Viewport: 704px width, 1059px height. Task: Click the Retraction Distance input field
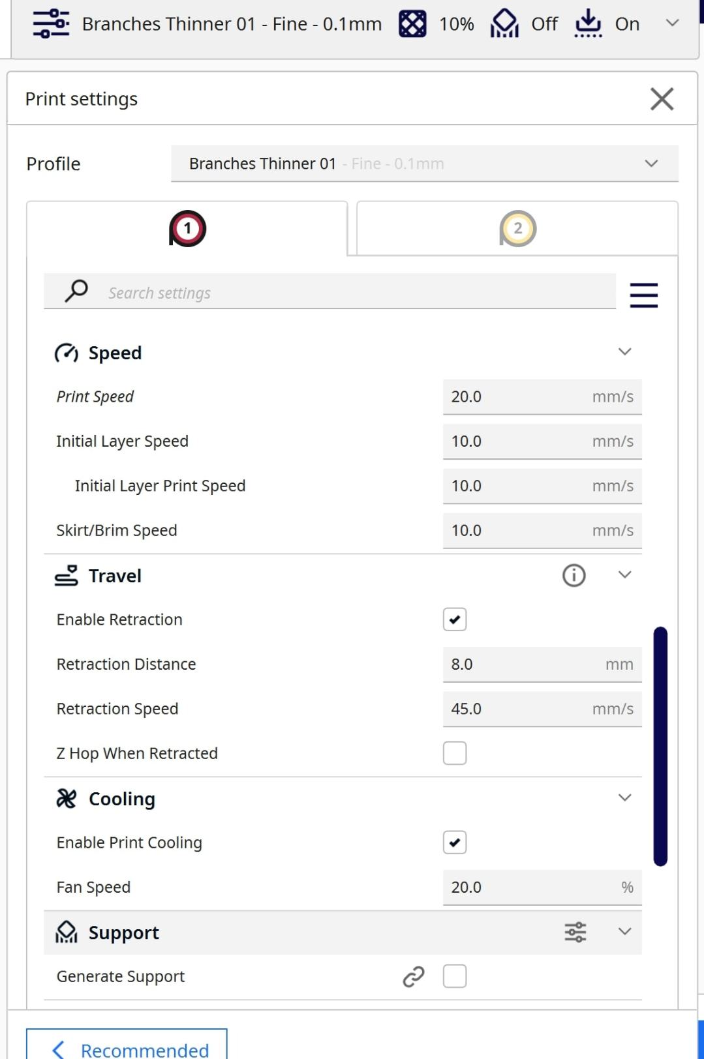coord(542,664)
